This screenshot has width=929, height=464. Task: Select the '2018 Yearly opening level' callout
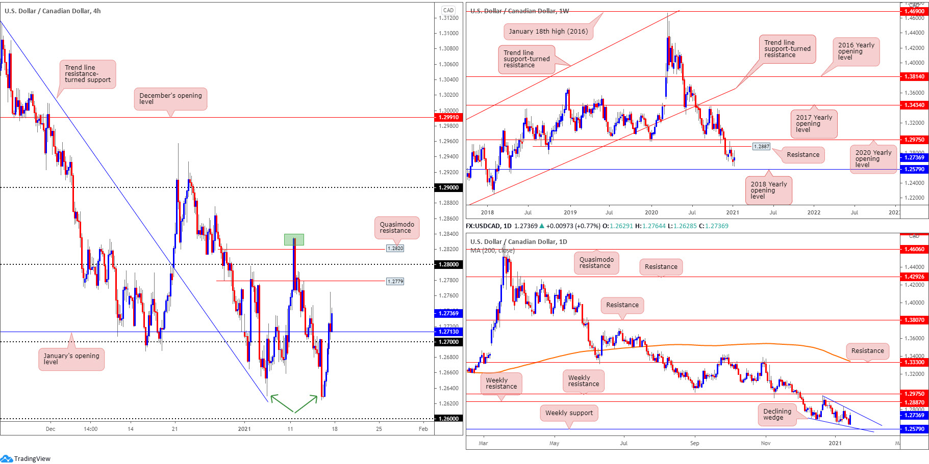point(768,190)
